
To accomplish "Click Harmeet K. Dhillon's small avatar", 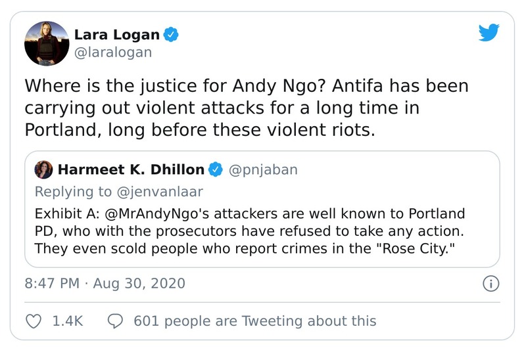I will (x=44, y=169).
